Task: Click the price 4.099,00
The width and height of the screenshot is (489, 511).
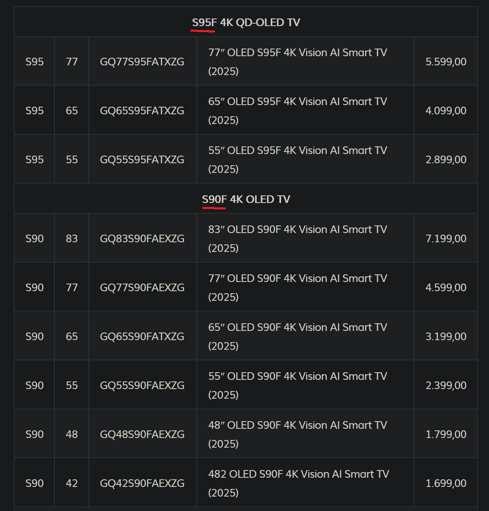Action: (x=446, y=111)
